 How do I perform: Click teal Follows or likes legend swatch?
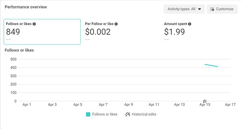click(88, 114)
